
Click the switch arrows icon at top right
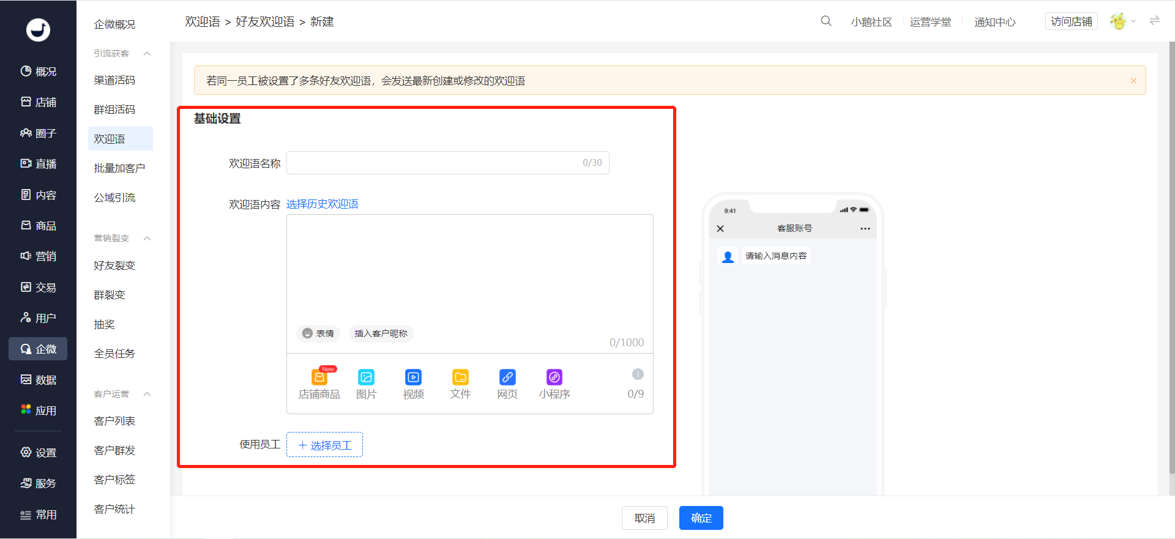[1154, 21]
